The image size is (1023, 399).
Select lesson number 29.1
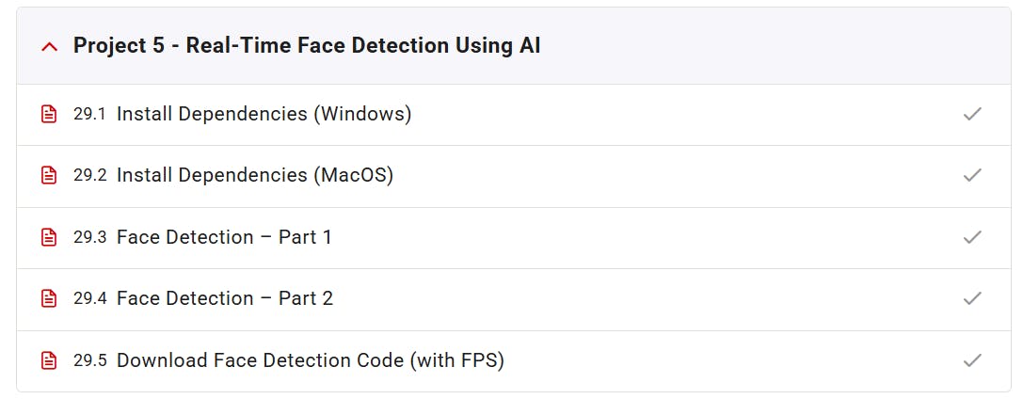click(89, 114)
